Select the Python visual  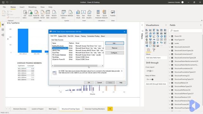161,43
